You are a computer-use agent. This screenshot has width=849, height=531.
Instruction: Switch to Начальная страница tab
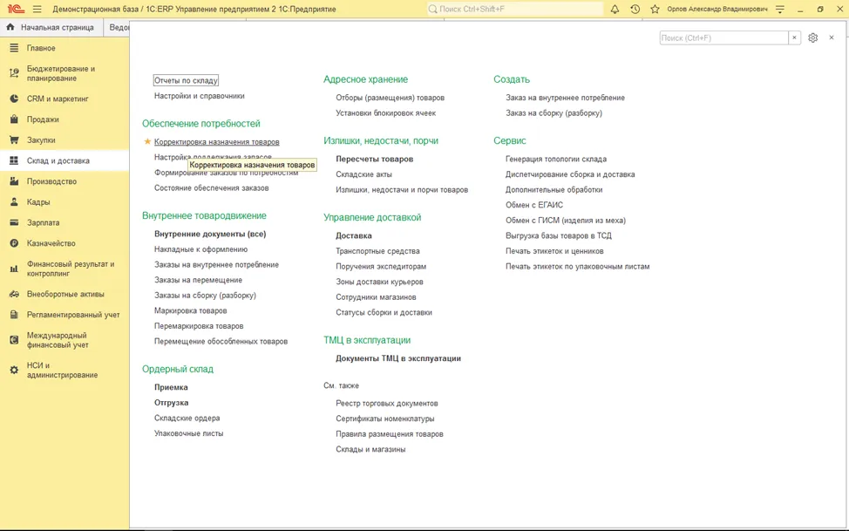(x=51, y=27)
